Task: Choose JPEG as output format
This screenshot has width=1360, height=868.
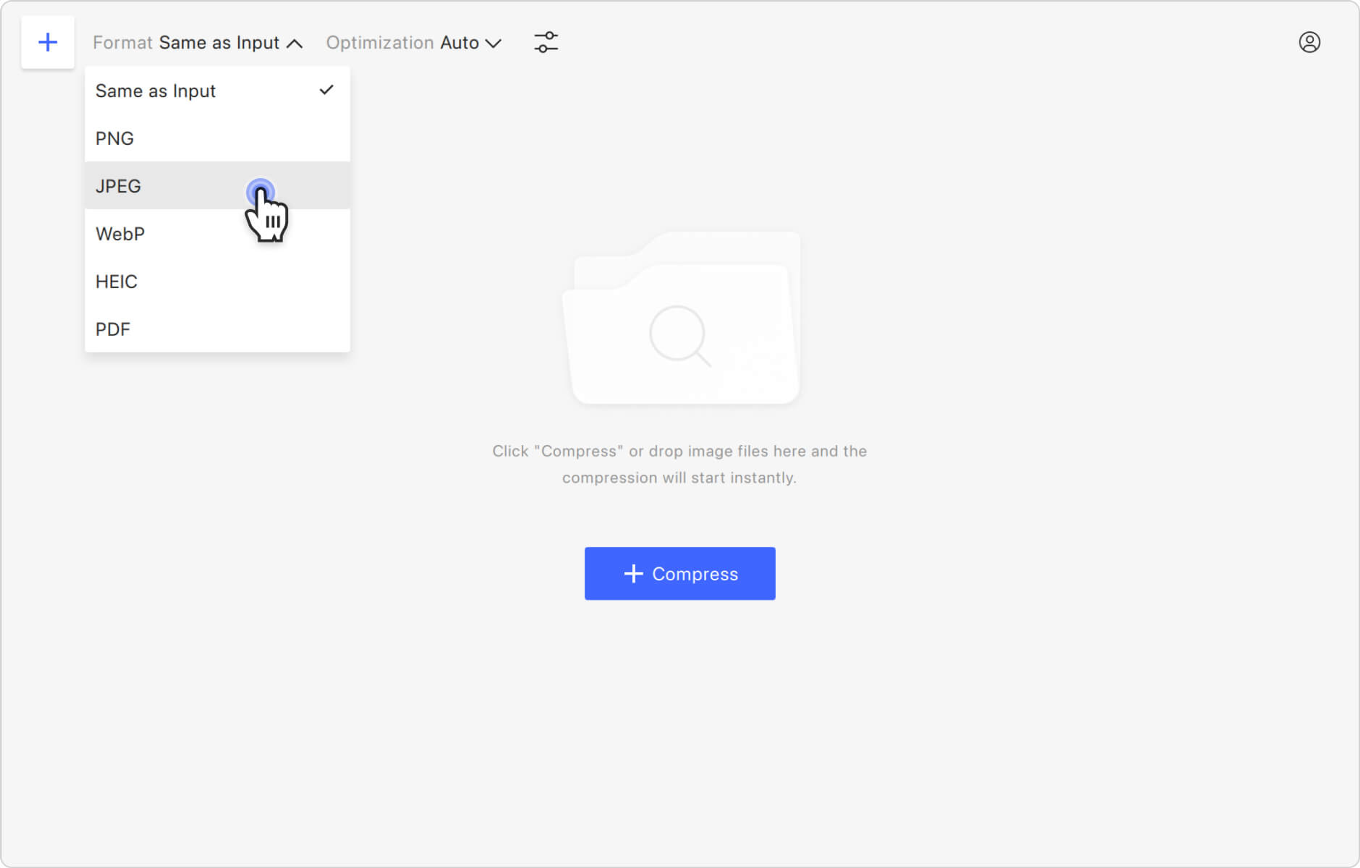Action: pyautogui.click(x=118, y=186)
